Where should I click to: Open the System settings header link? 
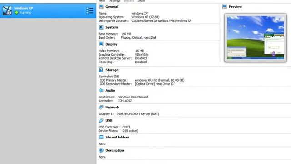click(112, 27)
